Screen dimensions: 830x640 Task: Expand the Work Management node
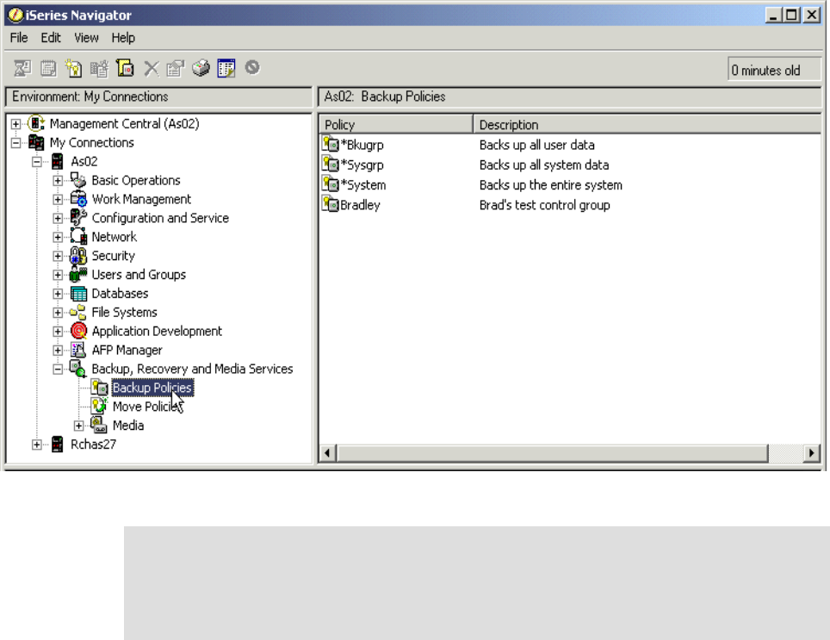58,200
